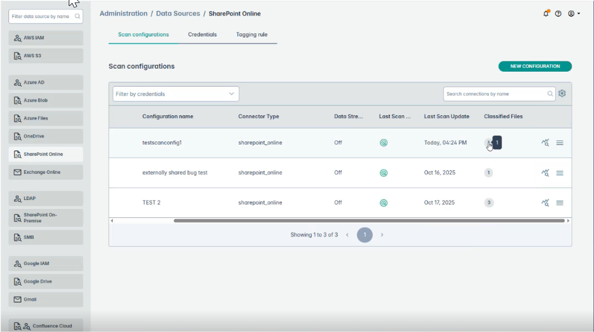Click last scan status icon for TEST 2

pyautogui.click(x=384, y=202)
